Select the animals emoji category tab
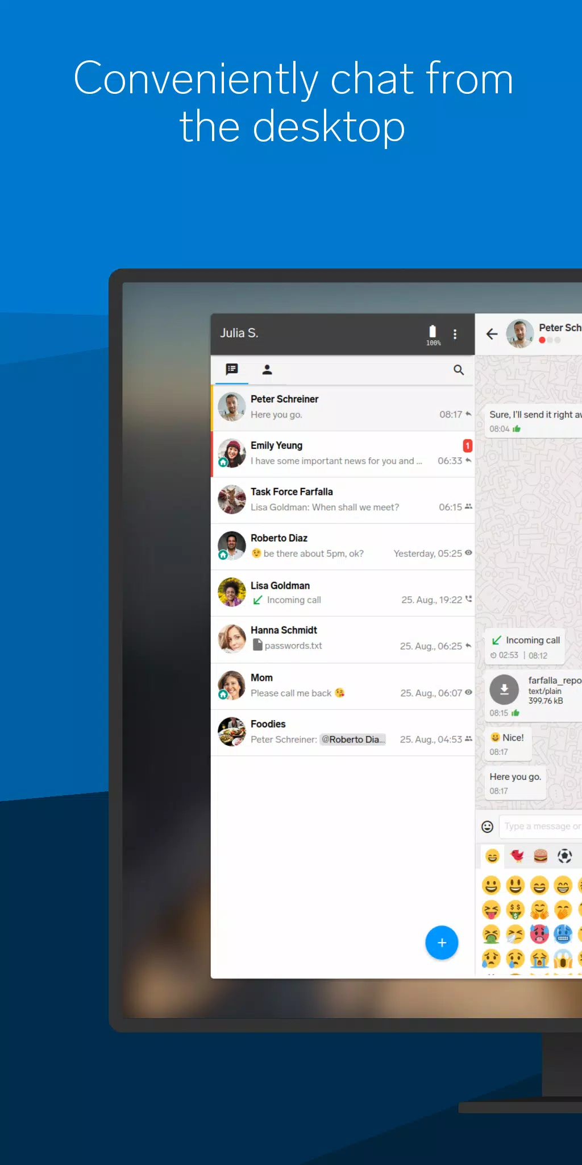Image resolution: width=582 pixels, height=1165 pixels. coord(517,856)
